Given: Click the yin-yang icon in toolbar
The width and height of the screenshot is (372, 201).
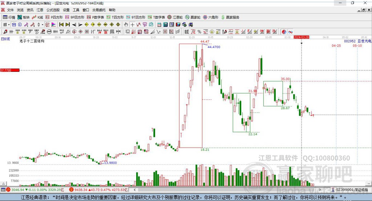Looking at the screenshot, I should pyautogui.click(x=284, y=32).
